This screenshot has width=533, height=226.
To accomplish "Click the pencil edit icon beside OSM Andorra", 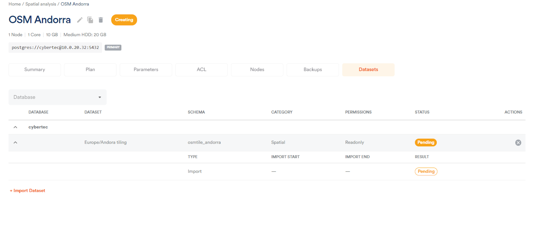I will pos(80,20).
